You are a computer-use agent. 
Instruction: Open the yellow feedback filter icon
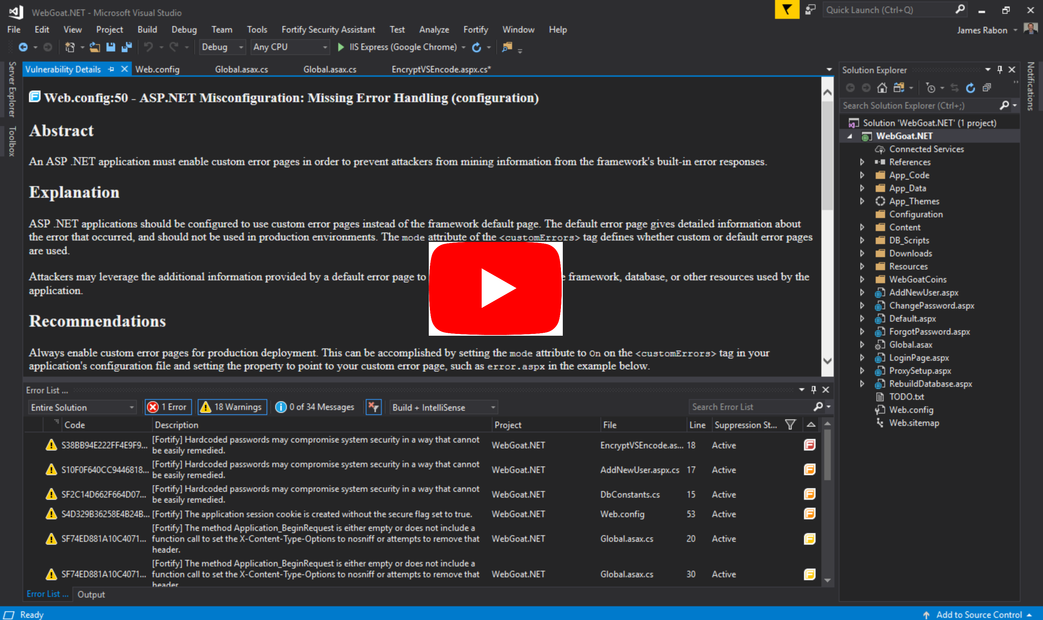pos(787,10)
